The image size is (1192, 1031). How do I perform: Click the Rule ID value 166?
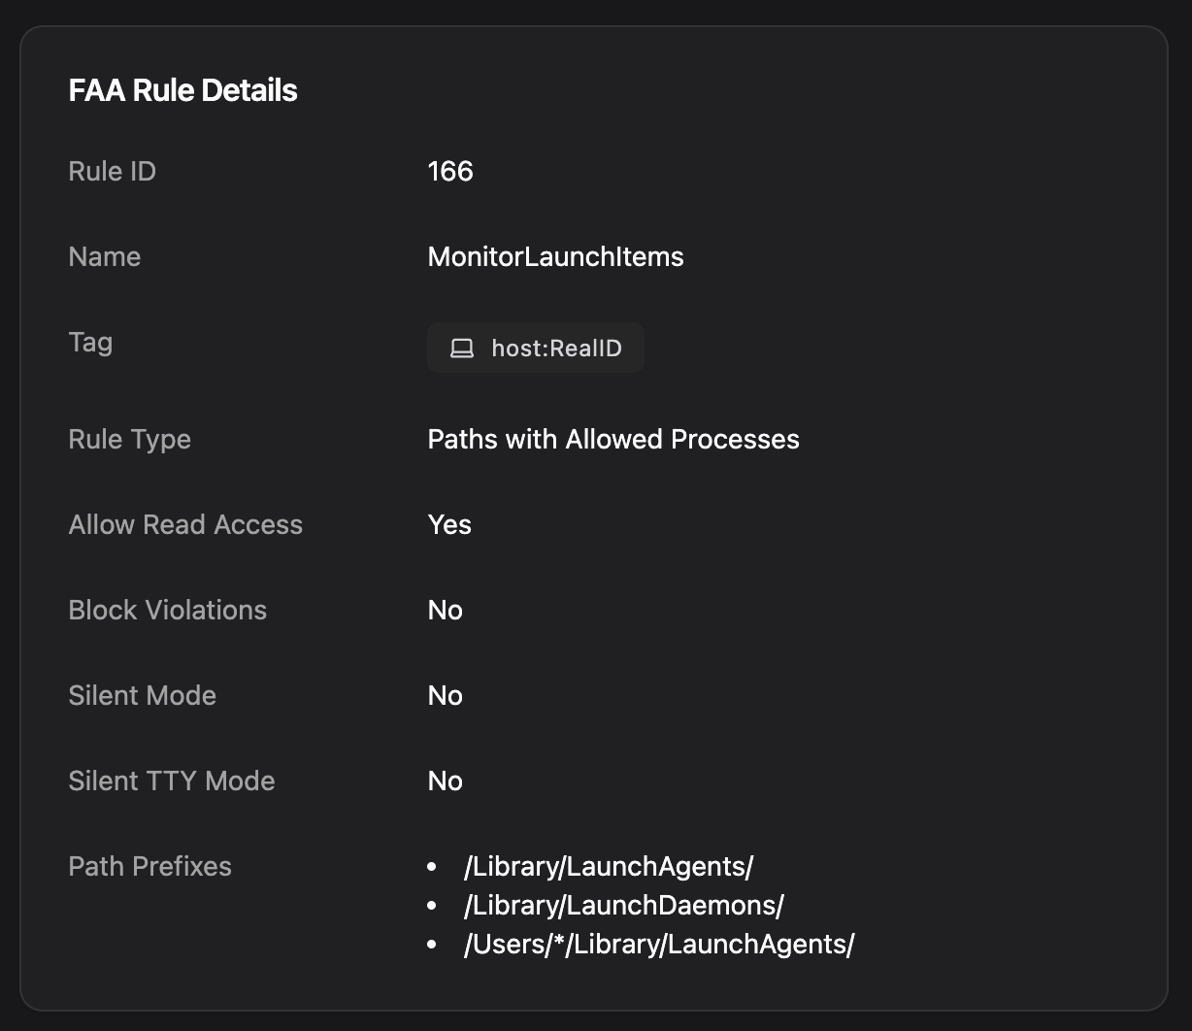click(450, 172)
